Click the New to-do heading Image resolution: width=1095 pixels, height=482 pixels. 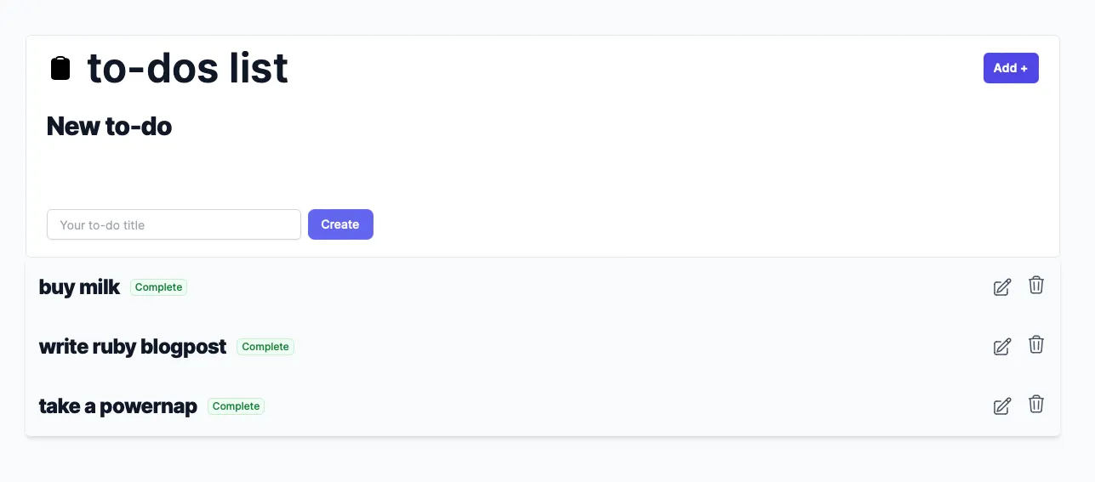pyautogui.click(x=110, y=127)
